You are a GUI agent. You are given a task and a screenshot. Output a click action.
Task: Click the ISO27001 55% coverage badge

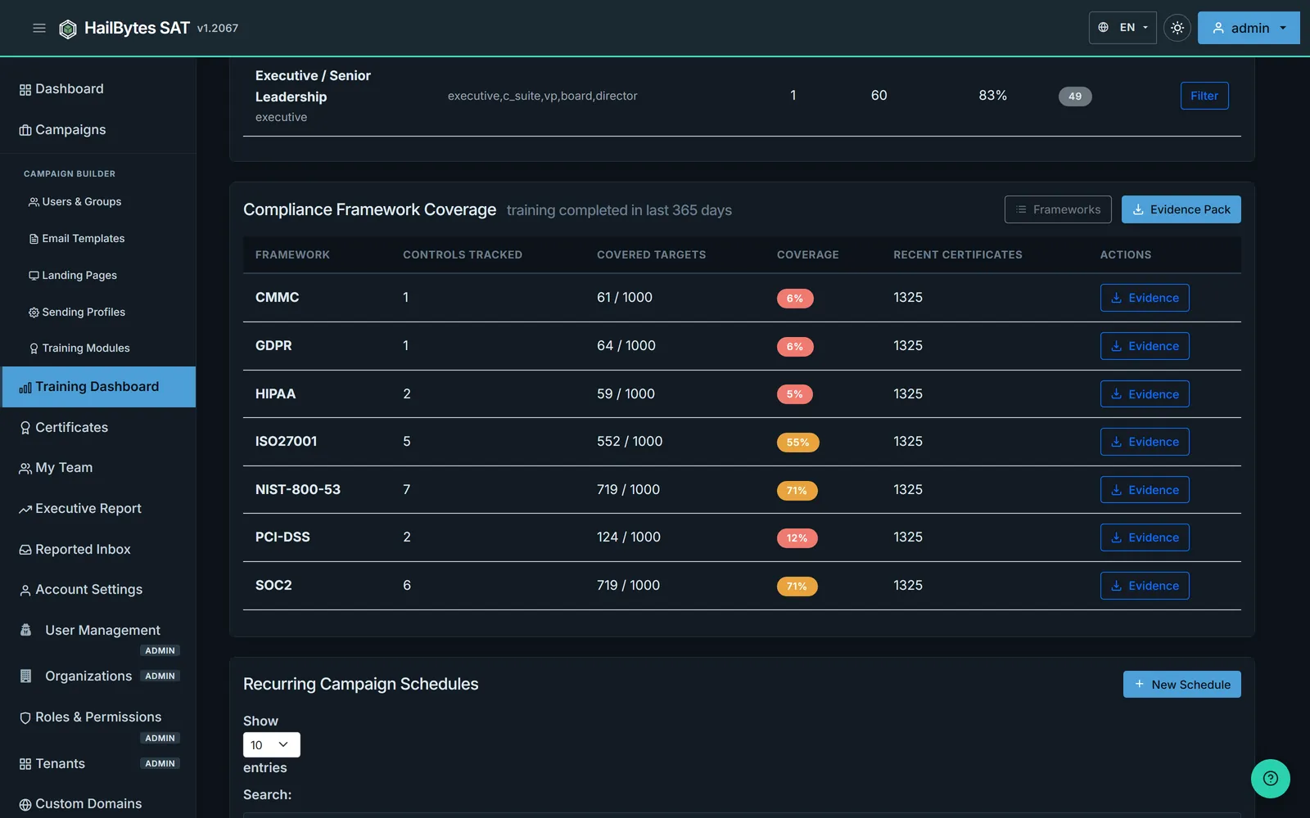(797, 443)
